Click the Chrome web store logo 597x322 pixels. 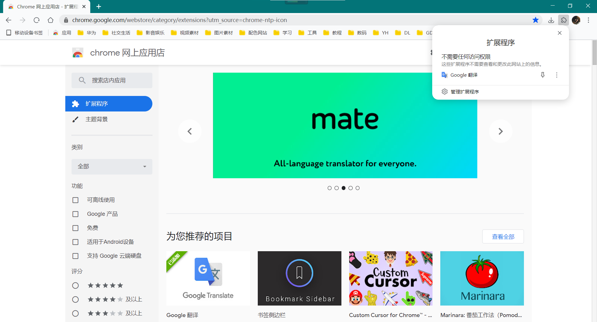tap(78, 53)
